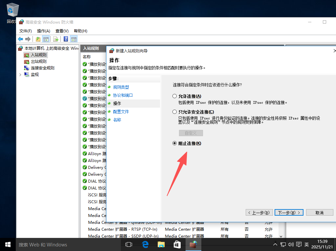
Task: Open the Windows Start menu
Action: pos(8,244)
